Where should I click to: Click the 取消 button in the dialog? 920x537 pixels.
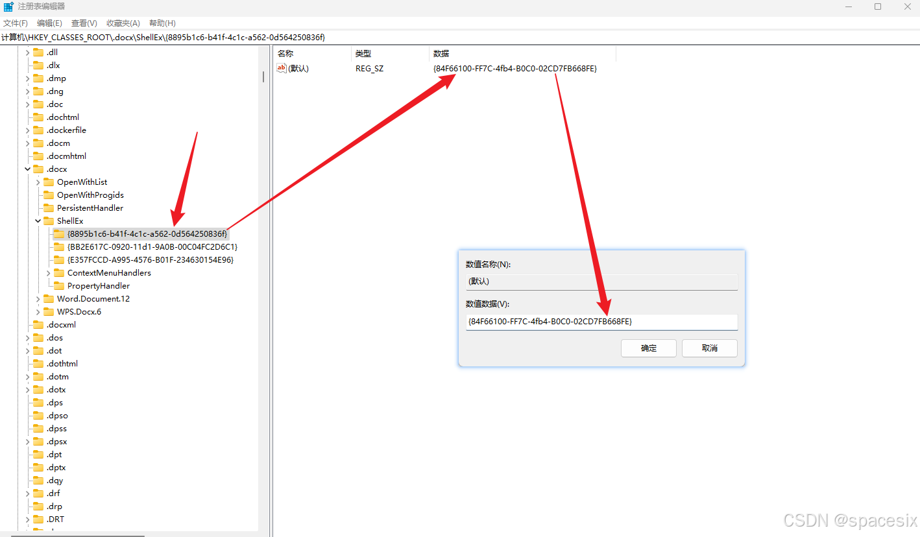pyautogui.click(x=710, y=348)
